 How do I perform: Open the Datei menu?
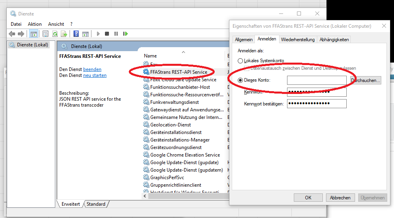(x=16, y=24)
